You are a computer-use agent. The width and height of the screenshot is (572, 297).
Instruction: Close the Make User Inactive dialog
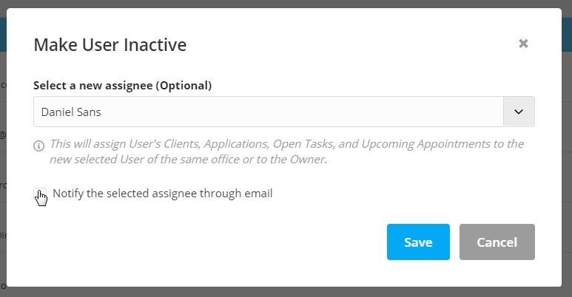point(523,44)
